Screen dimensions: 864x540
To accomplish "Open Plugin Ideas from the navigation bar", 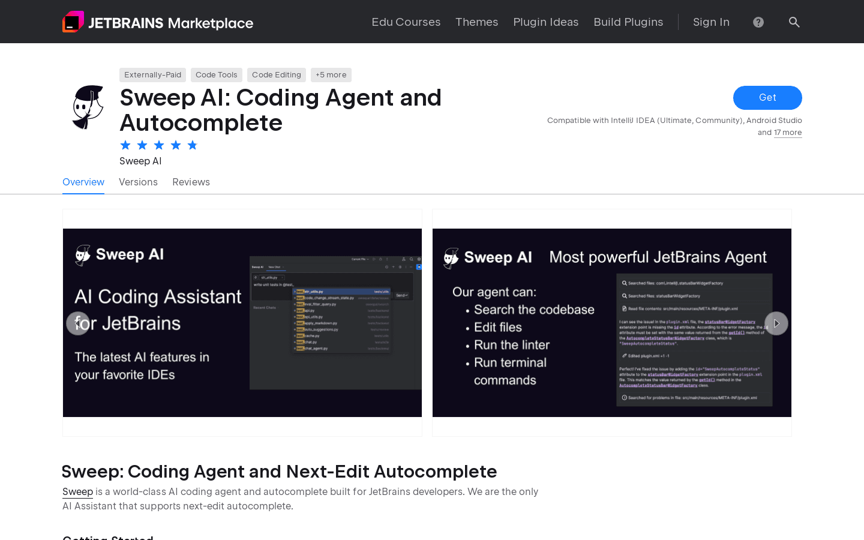I will 545,22.
